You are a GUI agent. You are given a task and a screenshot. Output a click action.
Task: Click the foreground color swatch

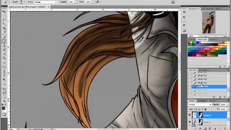coord(3,108)
